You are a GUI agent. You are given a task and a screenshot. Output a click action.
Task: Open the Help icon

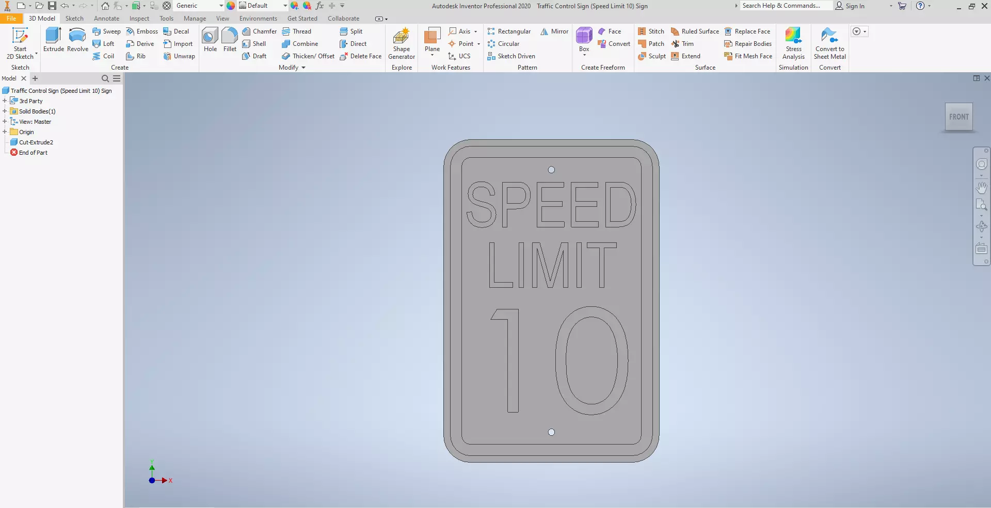pyautogui.click(x=920, y=6)
